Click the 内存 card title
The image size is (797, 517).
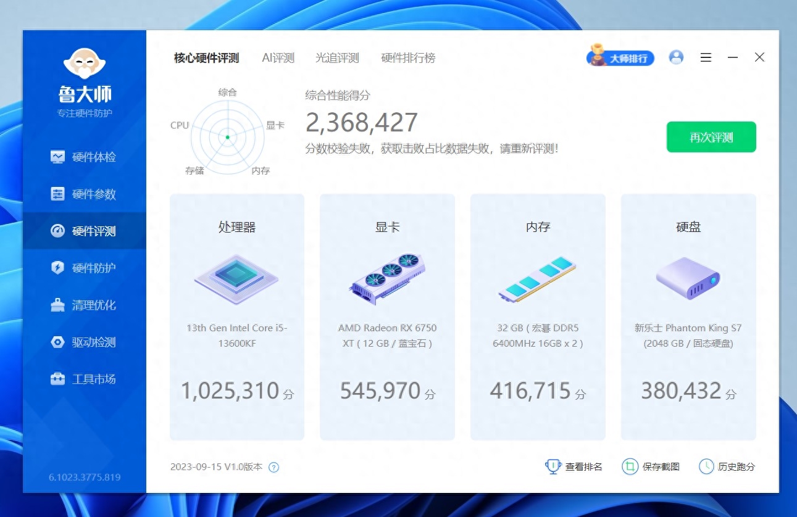coord(538,227)
